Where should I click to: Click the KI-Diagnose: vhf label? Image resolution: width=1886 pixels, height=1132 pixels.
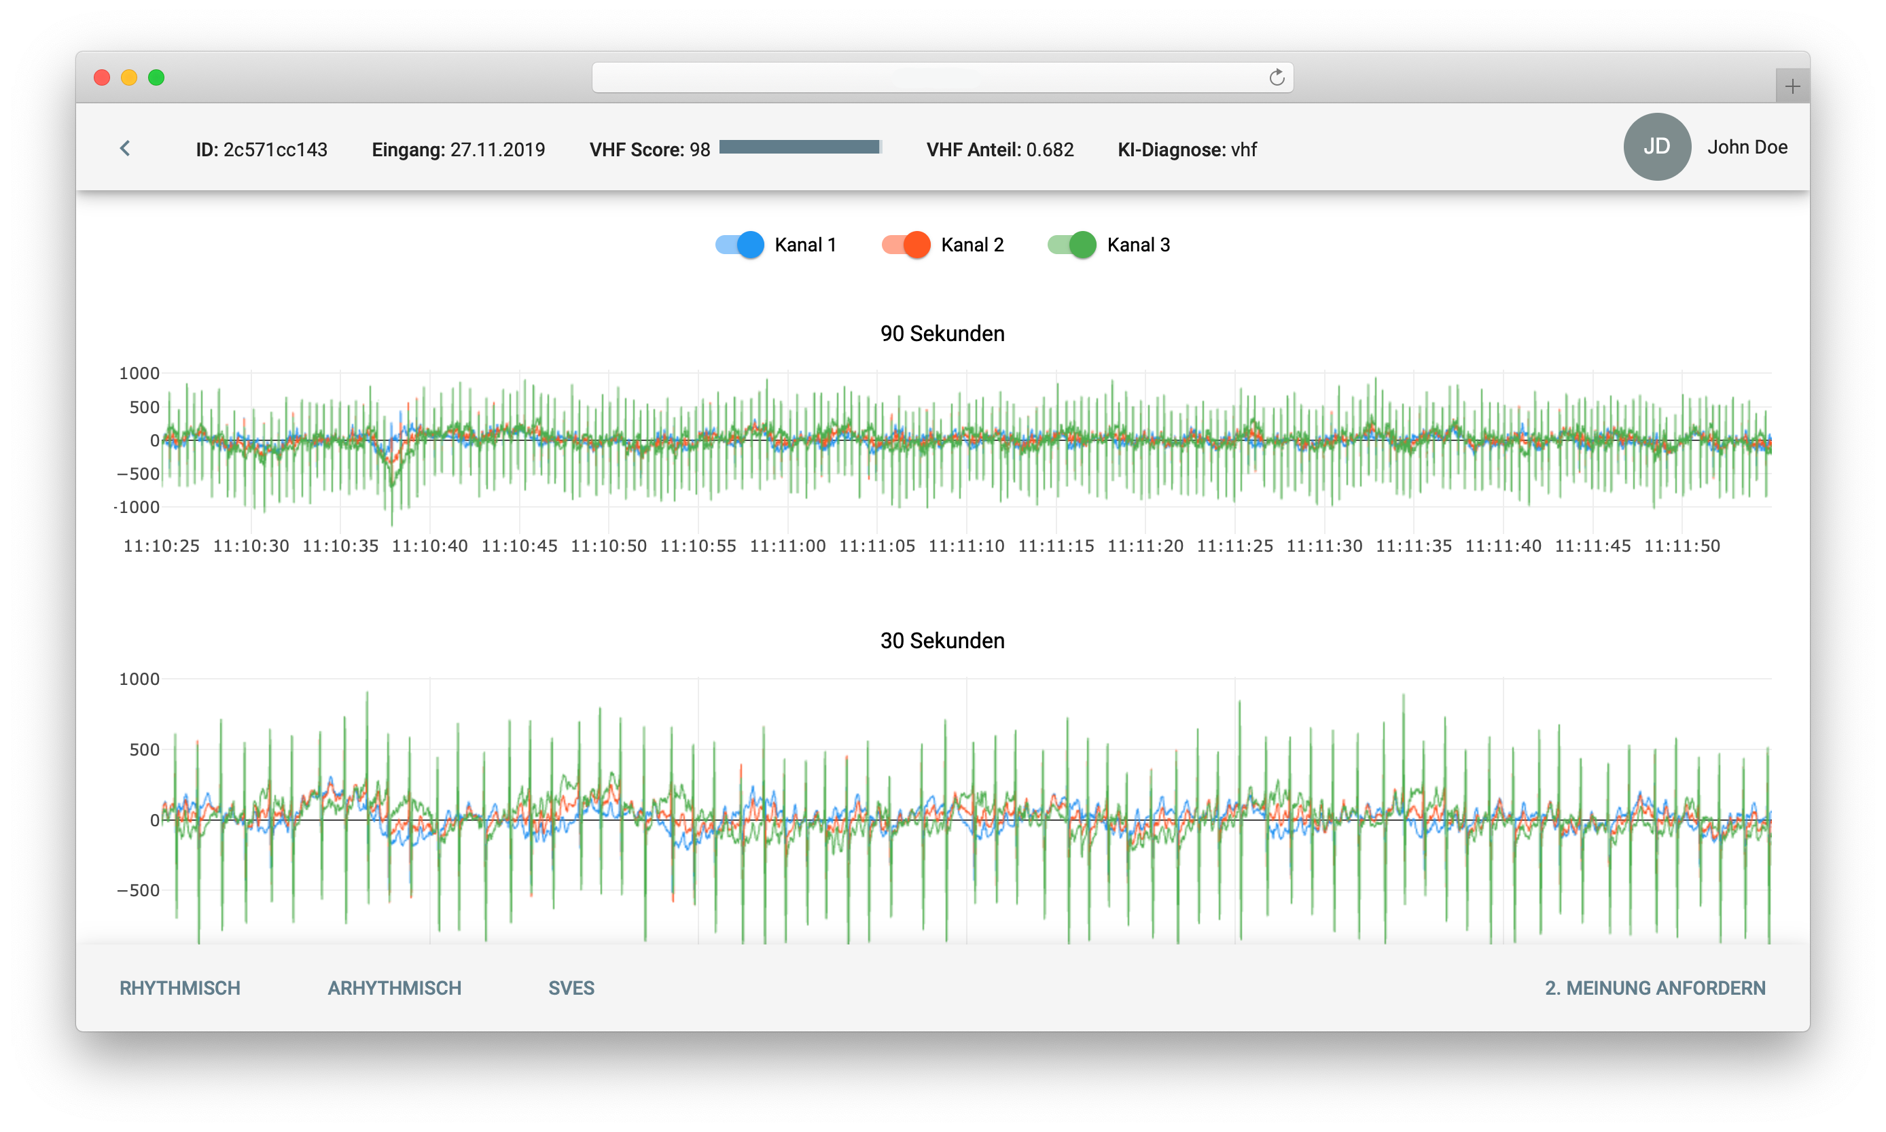(x=1188, y=149)
